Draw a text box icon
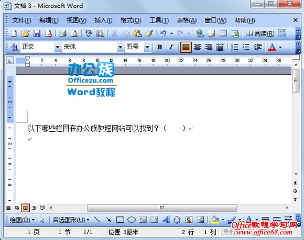This screenshot has width=304, height=240. coord(143,220)
